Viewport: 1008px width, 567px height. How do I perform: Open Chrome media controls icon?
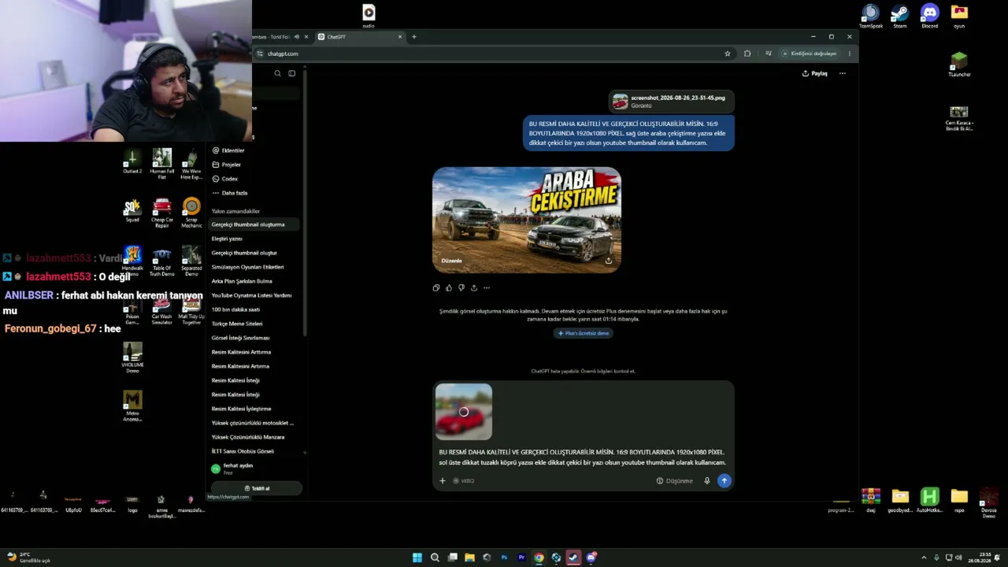click(x=767, y=54)
